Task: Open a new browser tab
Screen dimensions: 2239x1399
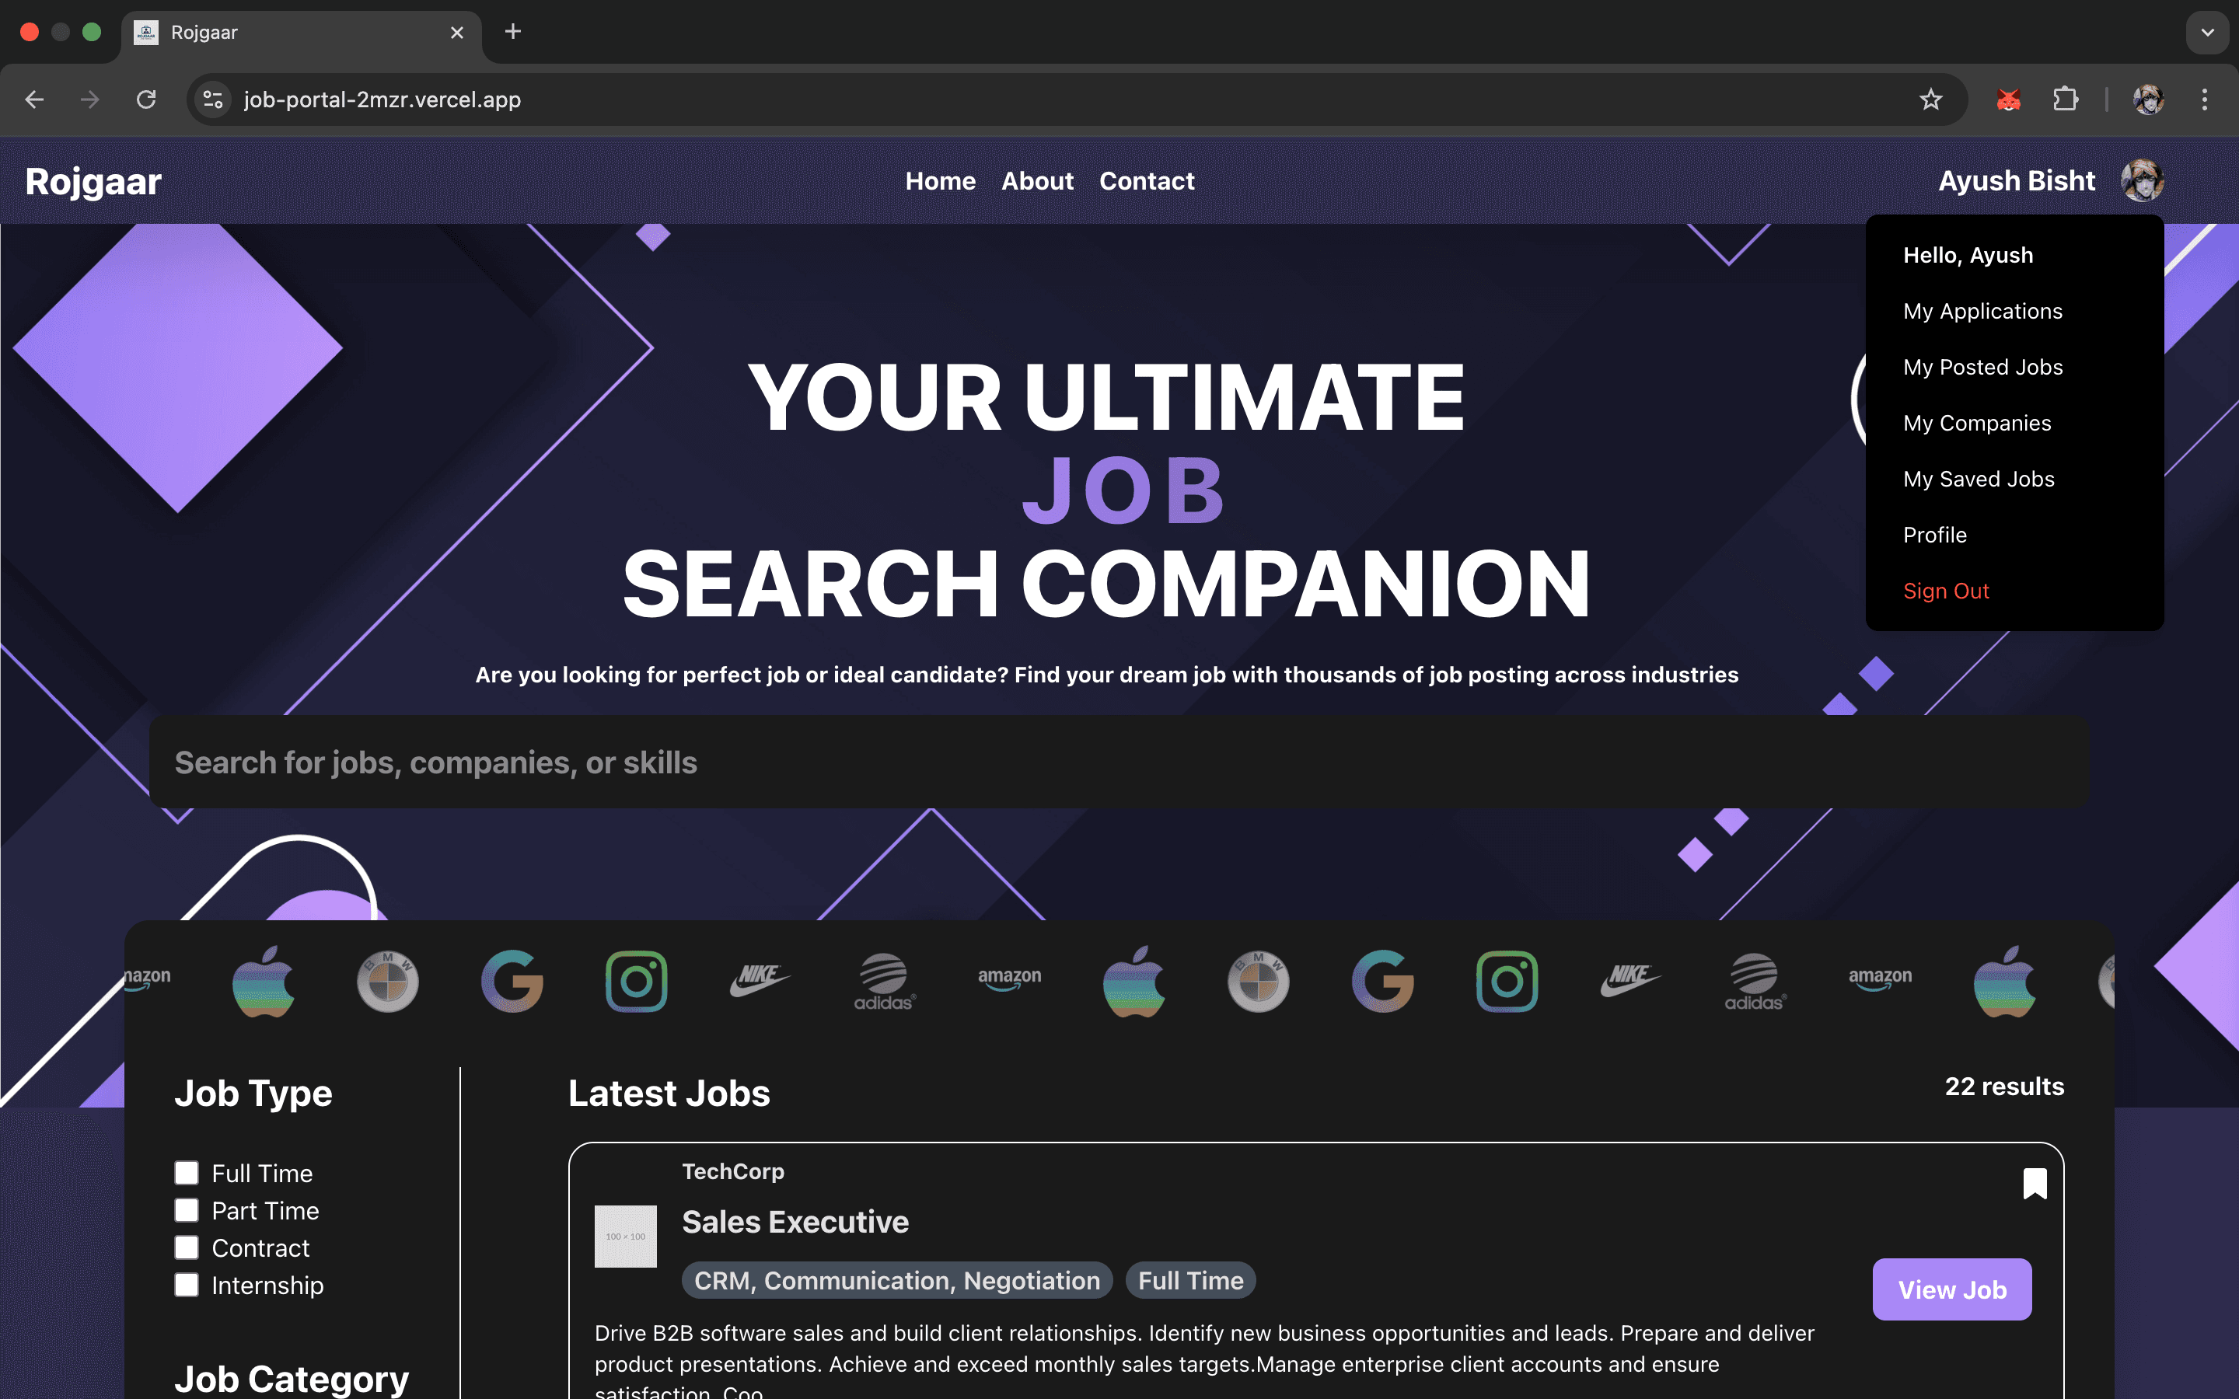Action: pos(512,31)
